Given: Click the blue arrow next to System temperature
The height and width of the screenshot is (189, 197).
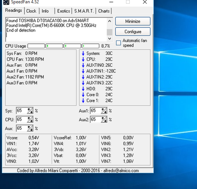Looking at the screenshot, I should [83, 54].
